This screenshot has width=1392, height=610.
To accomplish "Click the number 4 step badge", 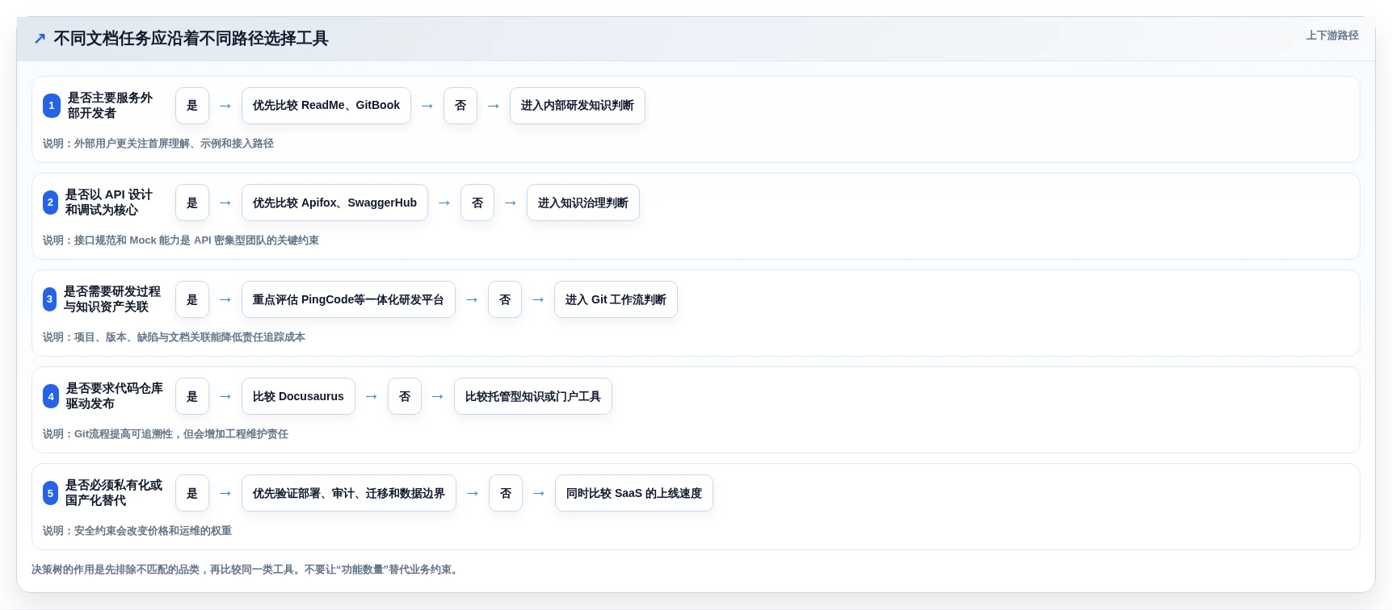I will coord(51,396).
